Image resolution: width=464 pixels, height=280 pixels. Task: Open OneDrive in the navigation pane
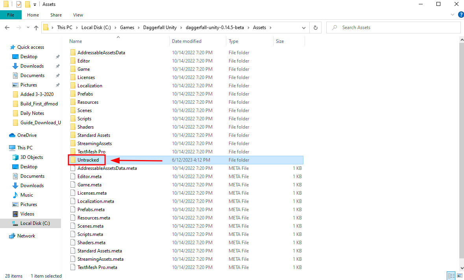pyautogui.click(x=27, y=135)
